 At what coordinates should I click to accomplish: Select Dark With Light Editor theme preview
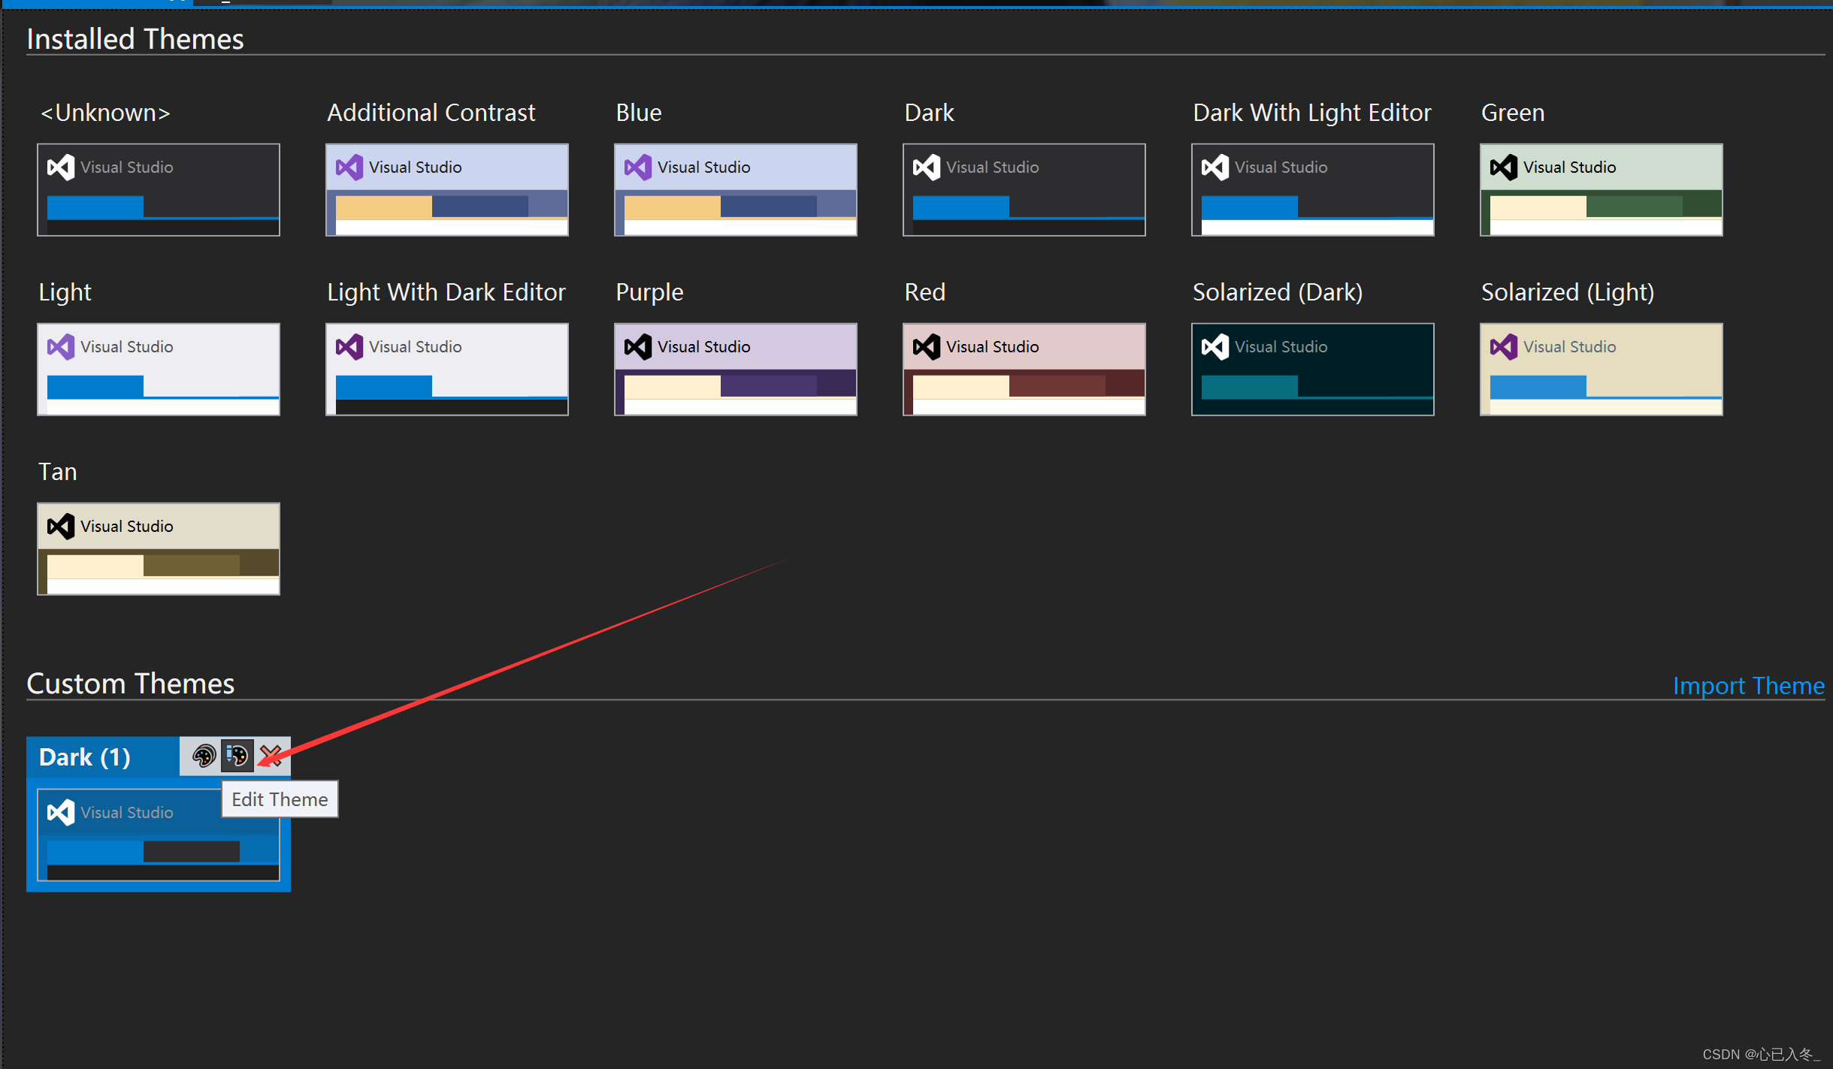(x=1312, y=190)
